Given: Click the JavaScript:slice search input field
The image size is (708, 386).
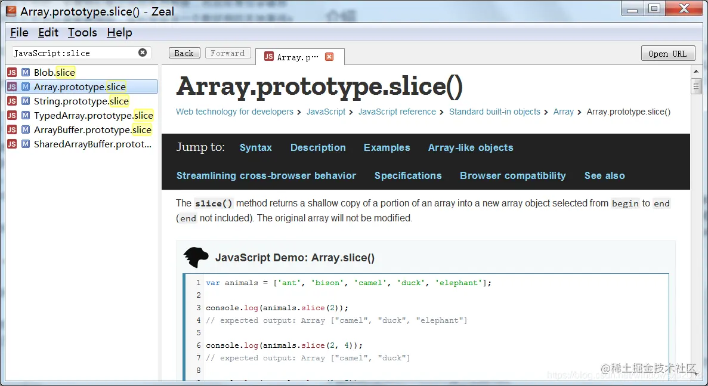Looking at the screenshot, I should click(x=75, y=53).
